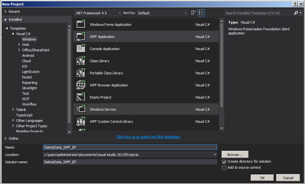The width and height of the screenshot is (305, 184).
Task: Select the WPF Browser Application globe icon
Action: (x=81, y=85)
